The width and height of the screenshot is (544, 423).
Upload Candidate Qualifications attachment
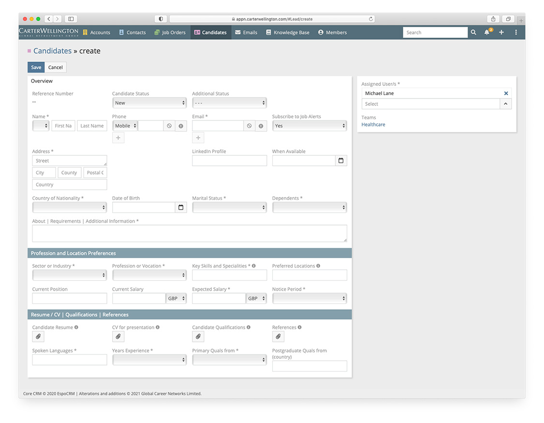click(x=198, y=336)
